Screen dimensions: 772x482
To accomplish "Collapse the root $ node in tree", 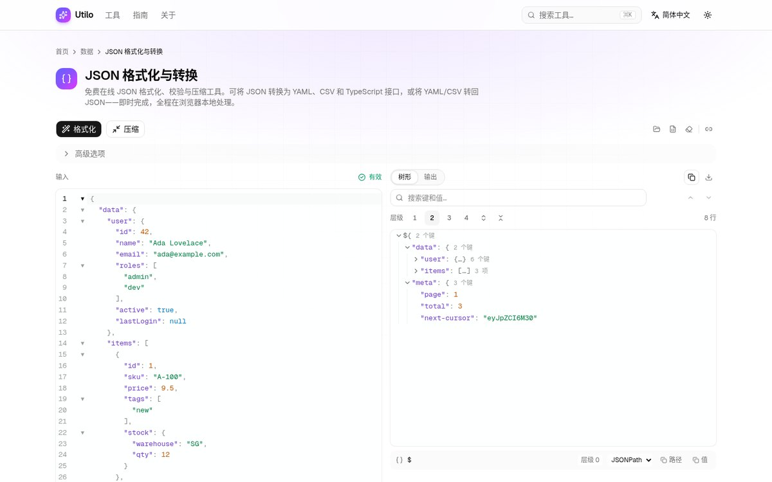I will point(399,236).
